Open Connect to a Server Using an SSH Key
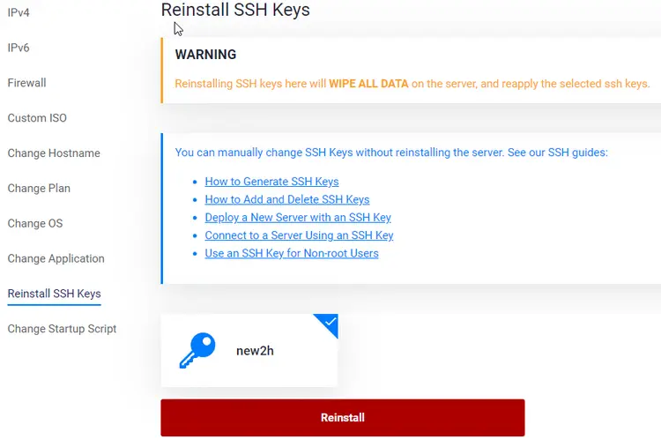Screen dimensions: 661x447 pos(300,235)
